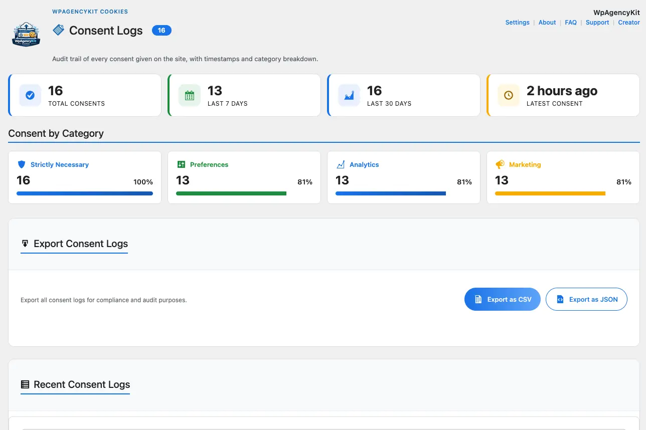Click the chart icon for Last 30 Days
The width and height of the screenshot is (646, 430).
tap(349, 95)
